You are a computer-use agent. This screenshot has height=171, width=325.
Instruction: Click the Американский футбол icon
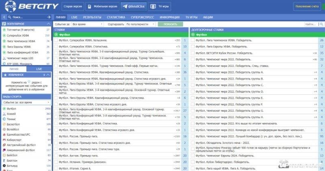tap(4, 150)
